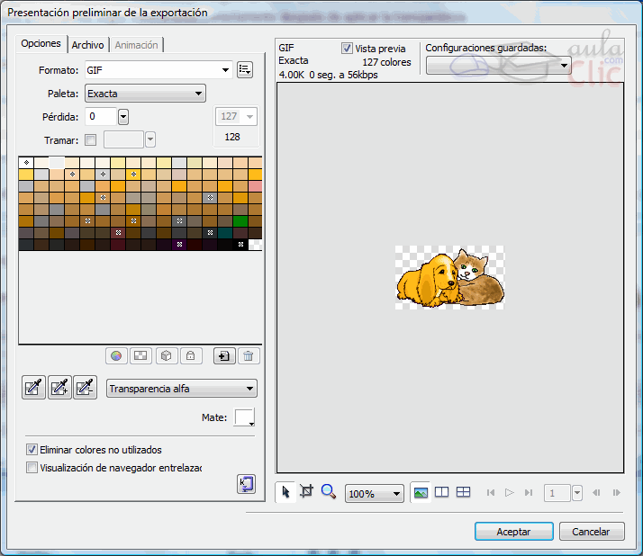This screenshot has height=556, width=643.
Task: Select the Pointer tool below the preview
Action: pos(286,492)
